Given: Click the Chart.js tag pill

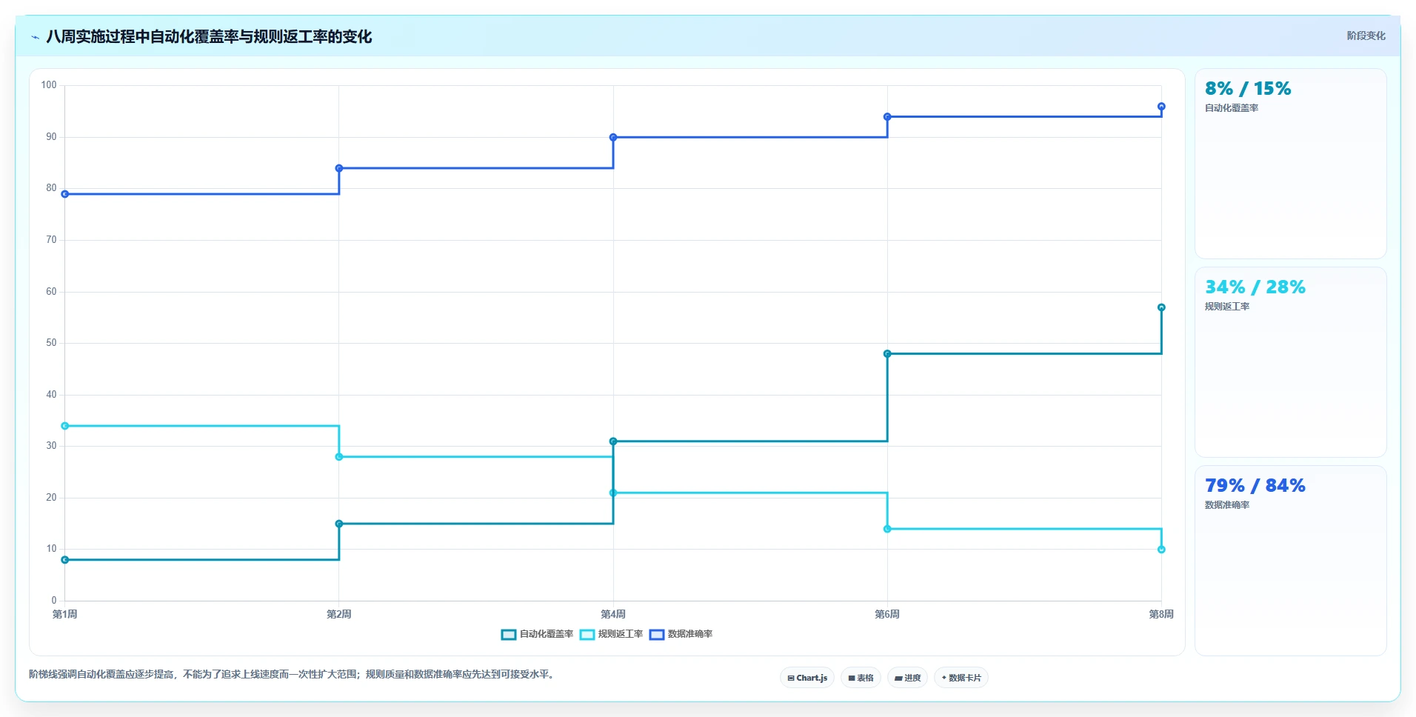Looking at the screenshot, I should coord(807,678).
